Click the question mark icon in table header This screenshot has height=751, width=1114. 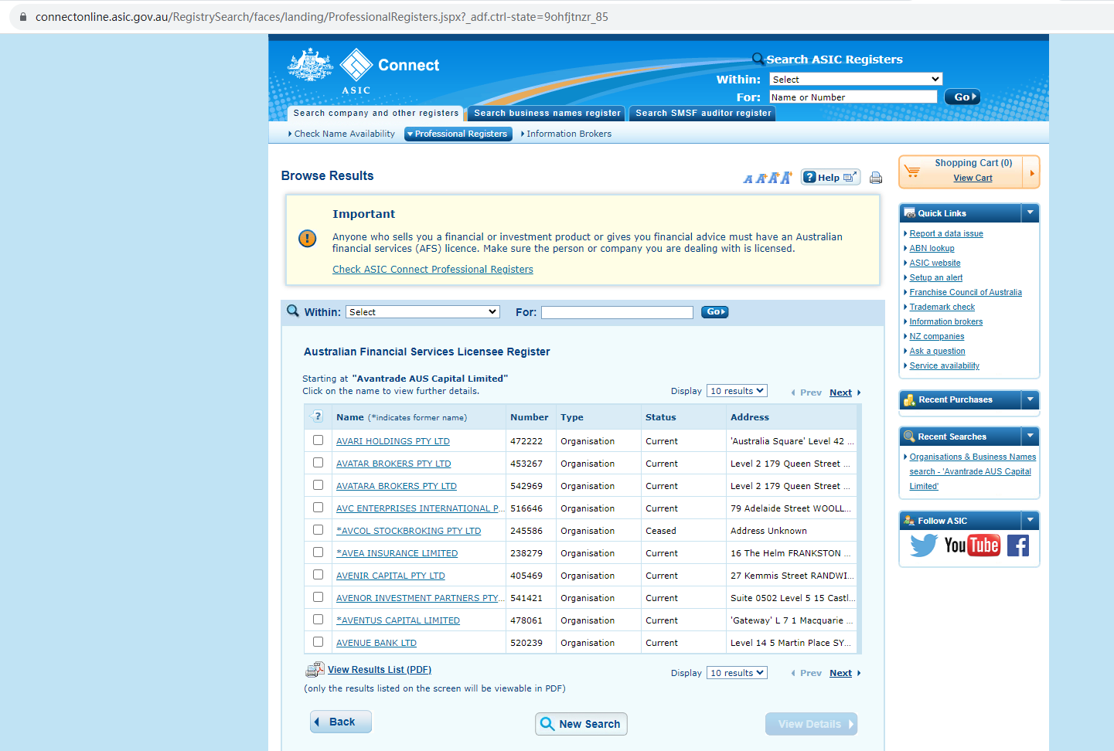click(317, 416)
